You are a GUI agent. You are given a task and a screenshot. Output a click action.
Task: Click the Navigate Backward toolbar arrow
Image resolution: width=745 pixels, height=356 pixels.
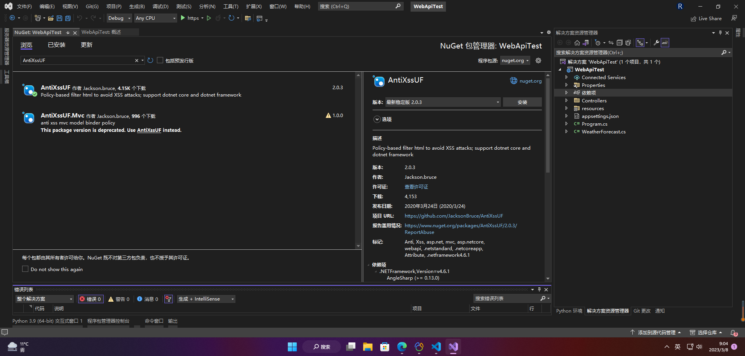[x=12, y=18]
